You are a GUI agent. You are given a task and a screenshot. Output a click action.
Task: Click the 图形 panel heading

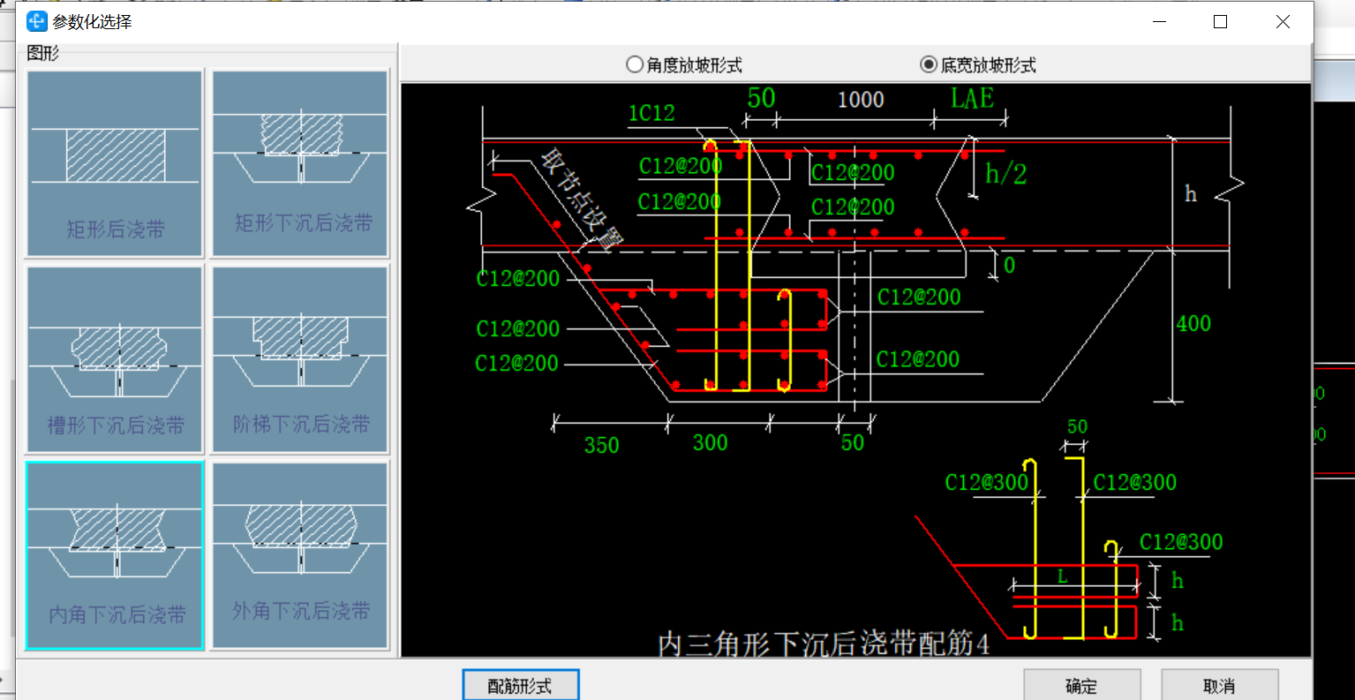click(x=42, y=53)
